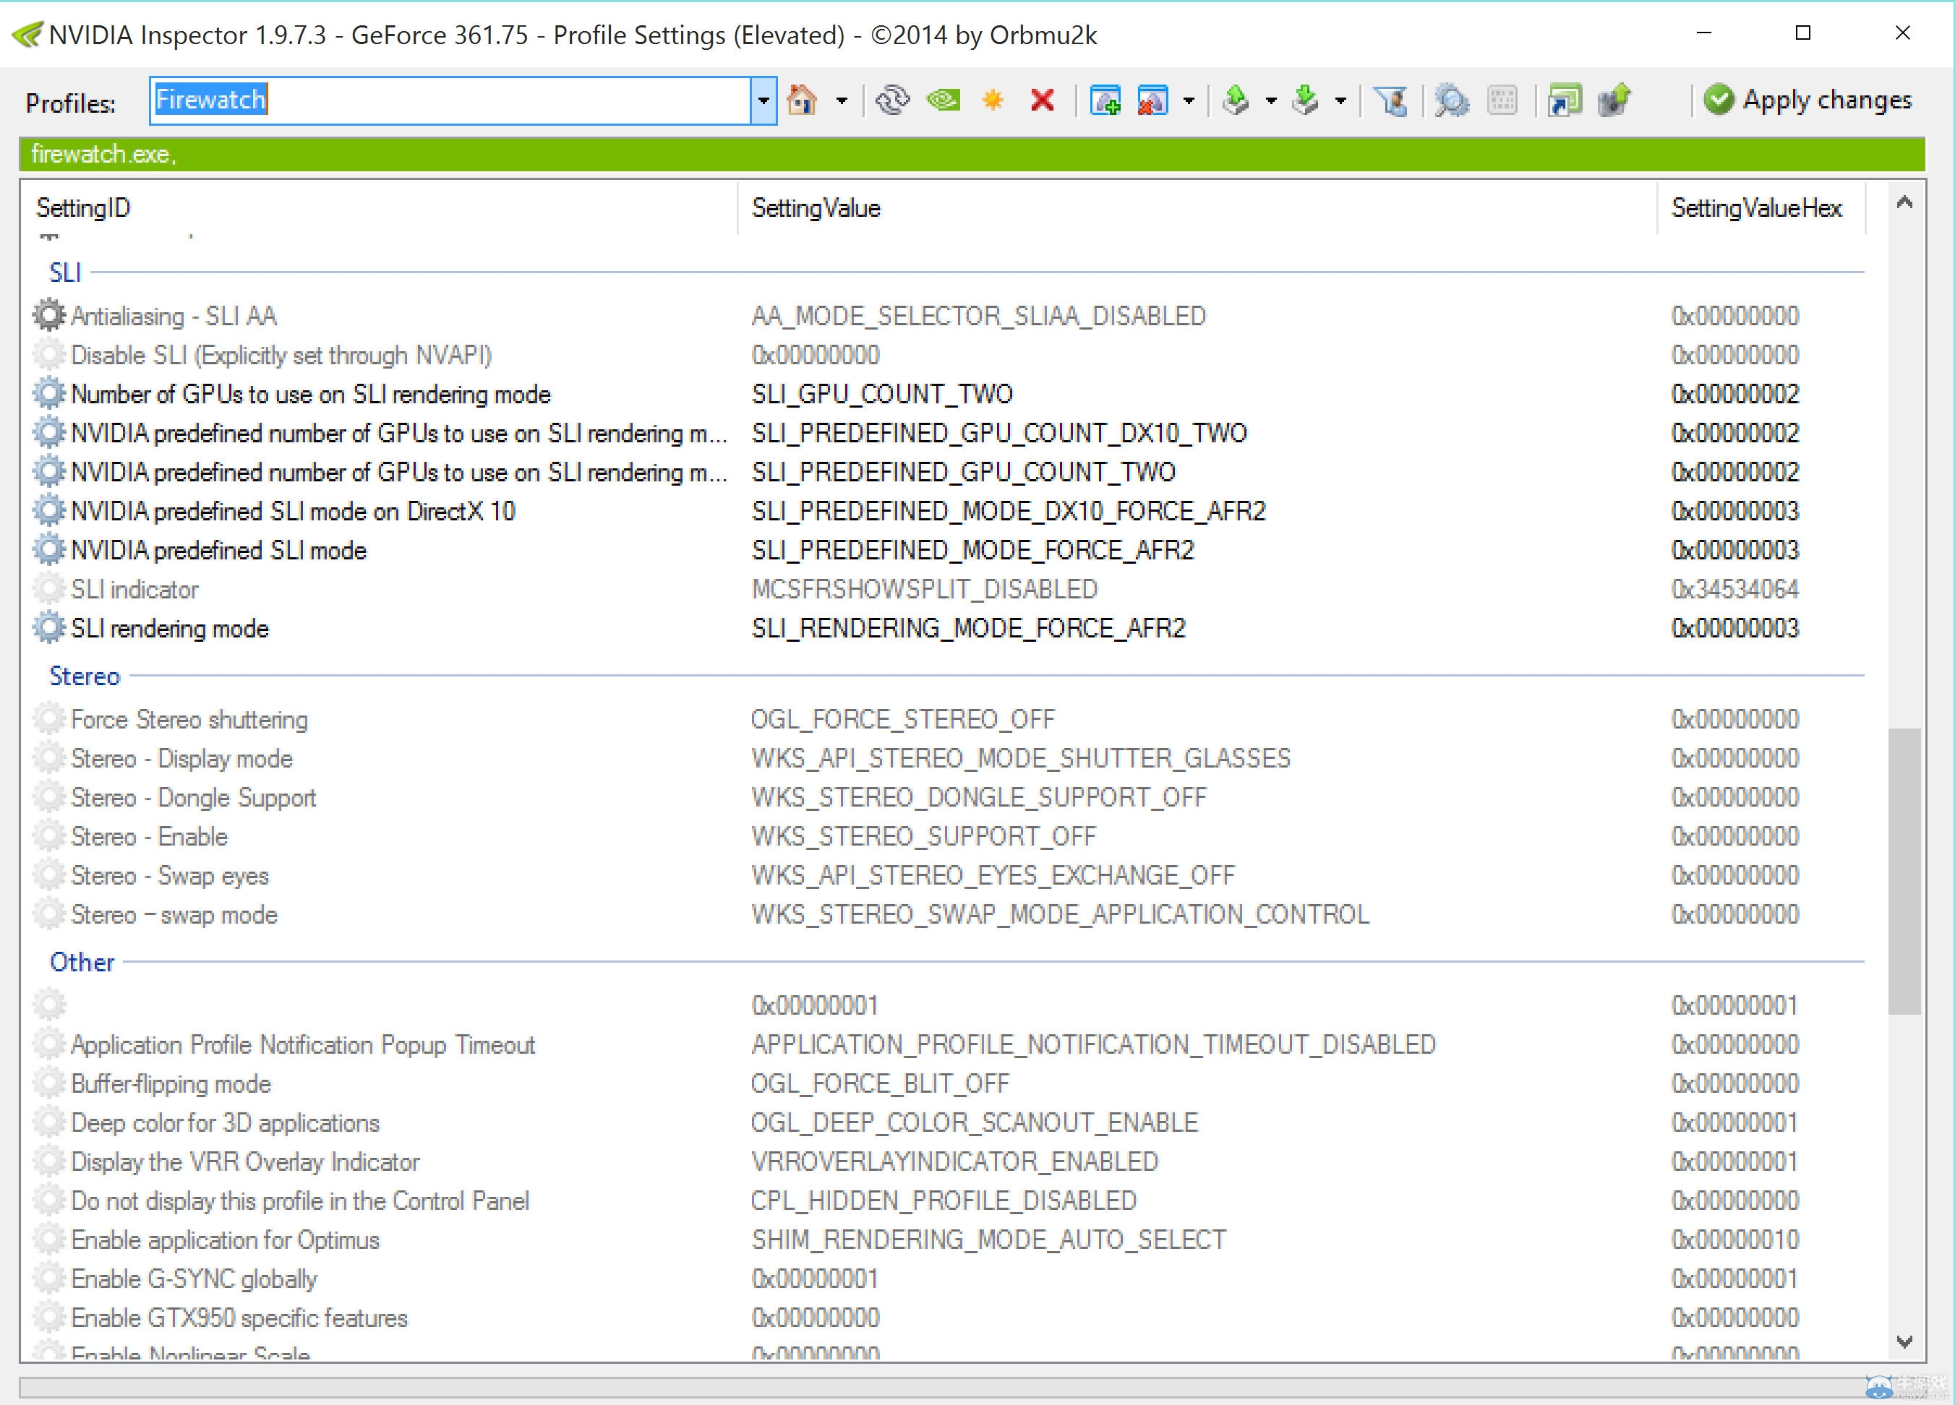
Task: Click the Stereo section group header
Action: click(84, 676)
